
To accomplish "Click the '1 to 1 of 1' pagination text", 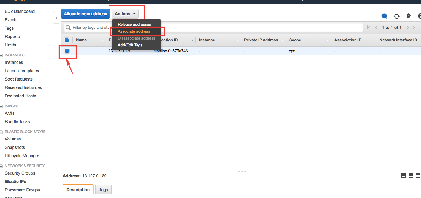I will click(392, 28).
